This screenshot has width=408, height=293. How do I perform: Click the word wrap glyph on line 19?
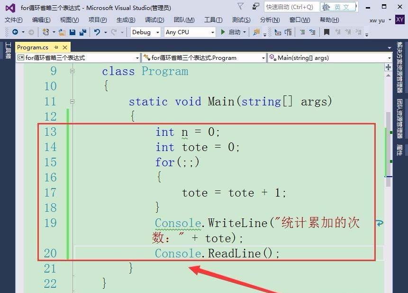click(x=380, y=223)
